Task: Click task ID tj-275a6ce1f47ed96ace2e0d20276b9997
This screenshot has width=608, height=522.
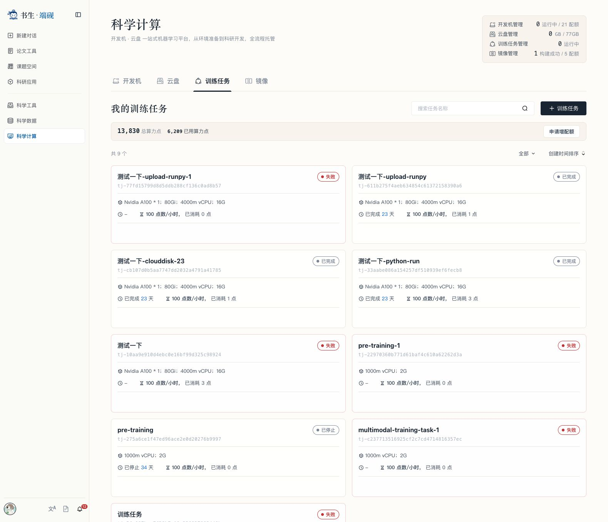Action: click(169, 439)
